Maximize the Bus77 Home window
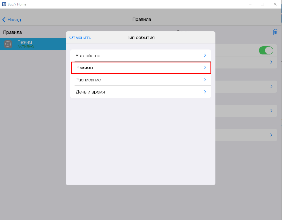 coord(262,4)
